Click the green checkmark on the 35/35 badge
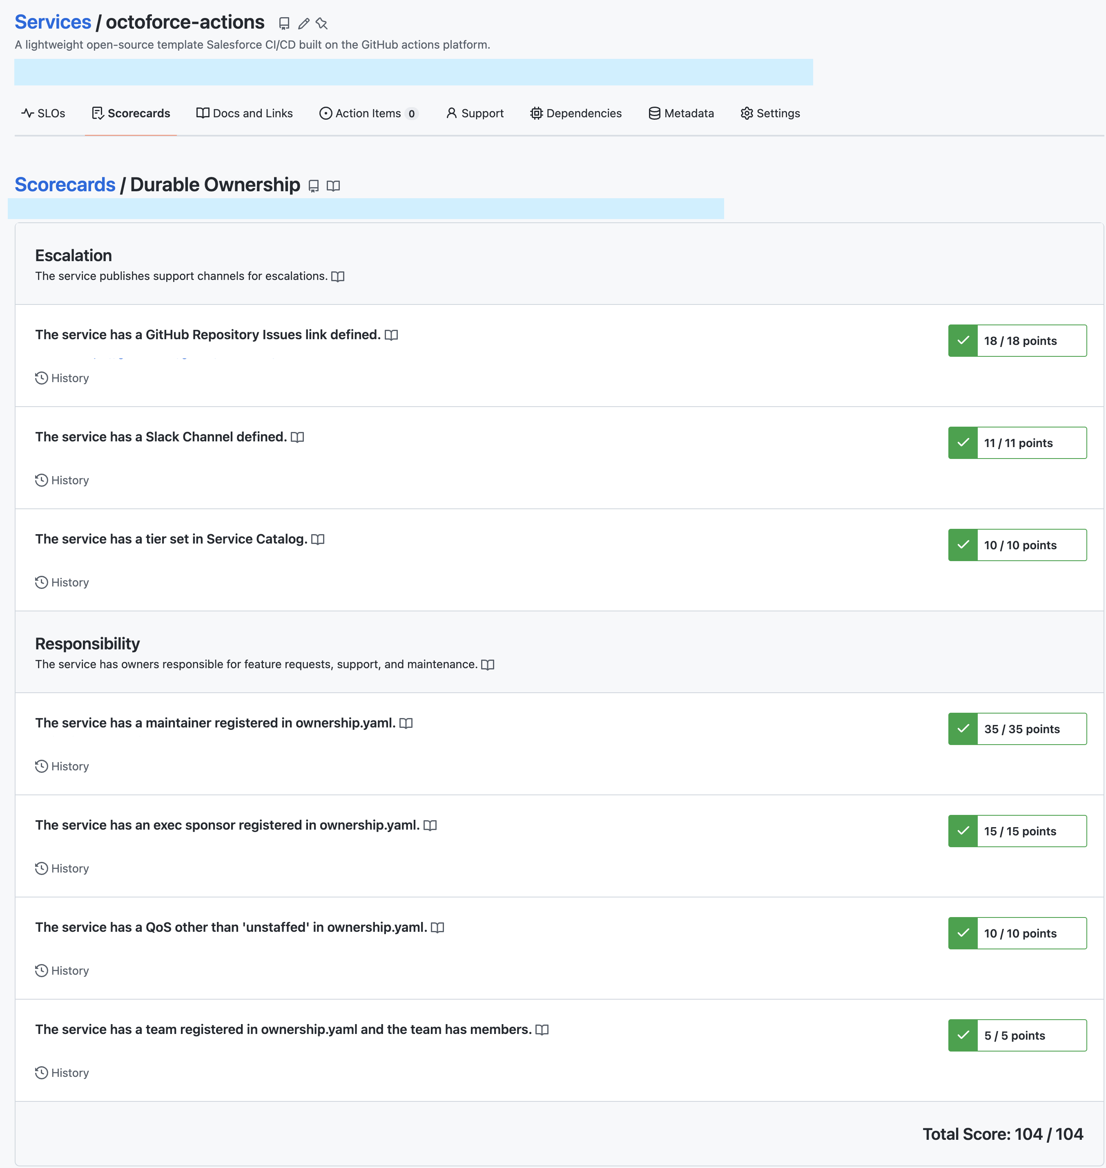 (963, 729)
